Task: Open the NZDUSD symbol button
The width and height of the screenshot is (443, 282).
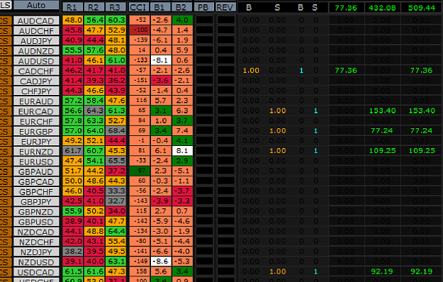Action: click(36, 262)
